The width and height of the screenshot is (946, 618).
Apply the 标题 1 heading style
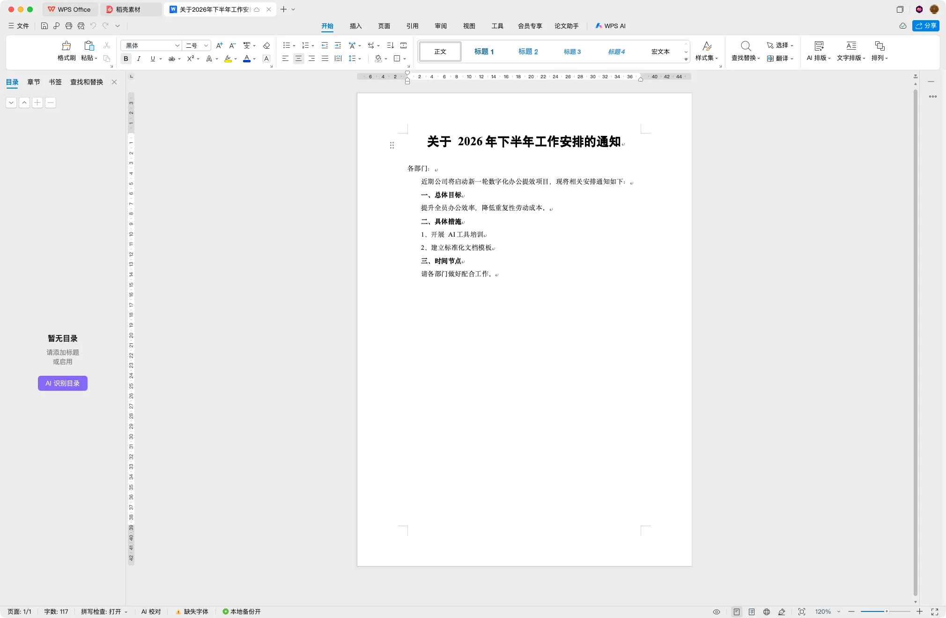tap(484, 52)
